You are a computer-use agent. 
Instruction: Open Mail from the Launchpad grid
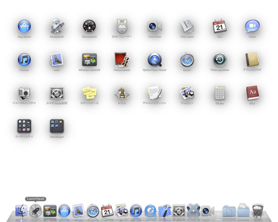click(57, 59)
